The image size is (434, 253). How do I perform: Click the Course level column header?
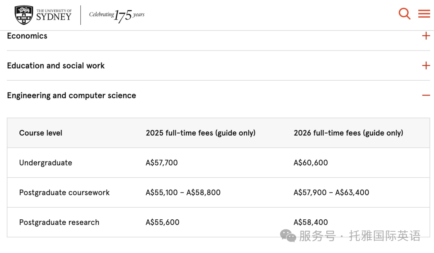click(41, 133)
